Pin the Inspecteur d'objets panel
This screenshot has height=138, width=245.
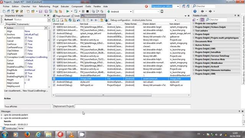click(45, 16)
